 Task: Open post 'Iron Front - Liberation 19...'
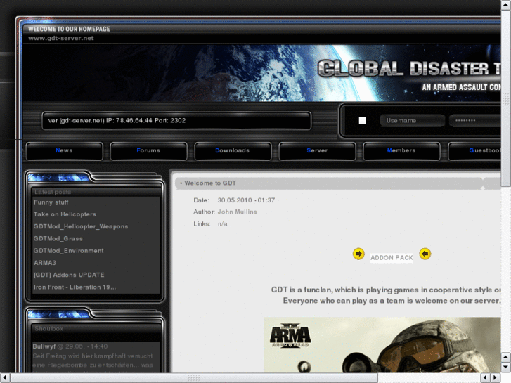(x=75, y=287)
